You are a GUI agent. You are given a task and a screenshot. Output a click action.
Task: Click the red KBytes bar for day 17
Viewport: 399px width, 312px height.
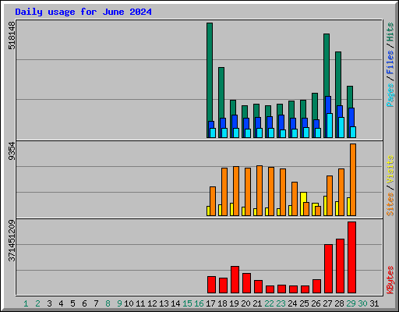coord(212,285)
